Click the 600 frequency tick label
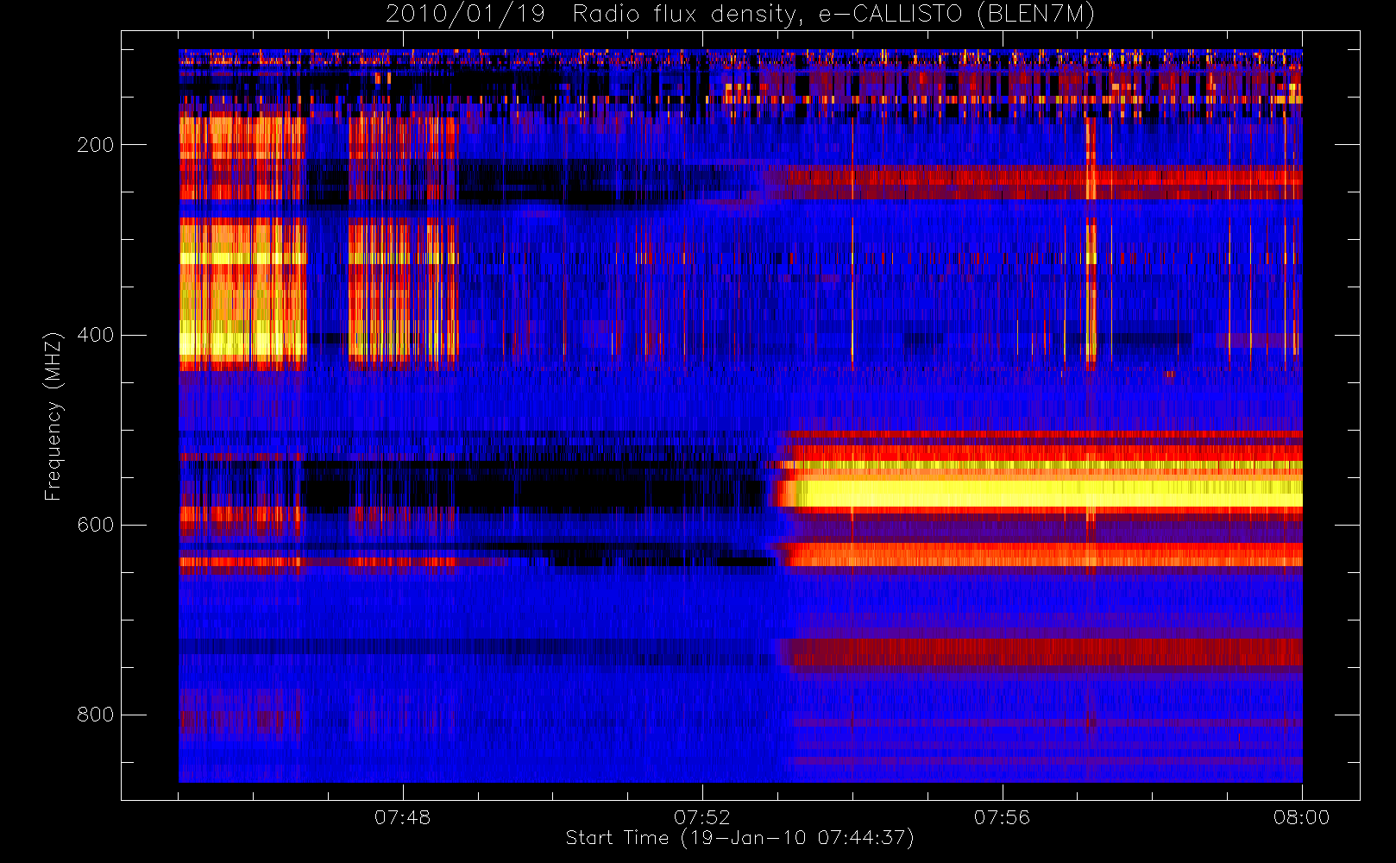The height and width of the screenshot is (863, 1396). (x=95, y=525)
